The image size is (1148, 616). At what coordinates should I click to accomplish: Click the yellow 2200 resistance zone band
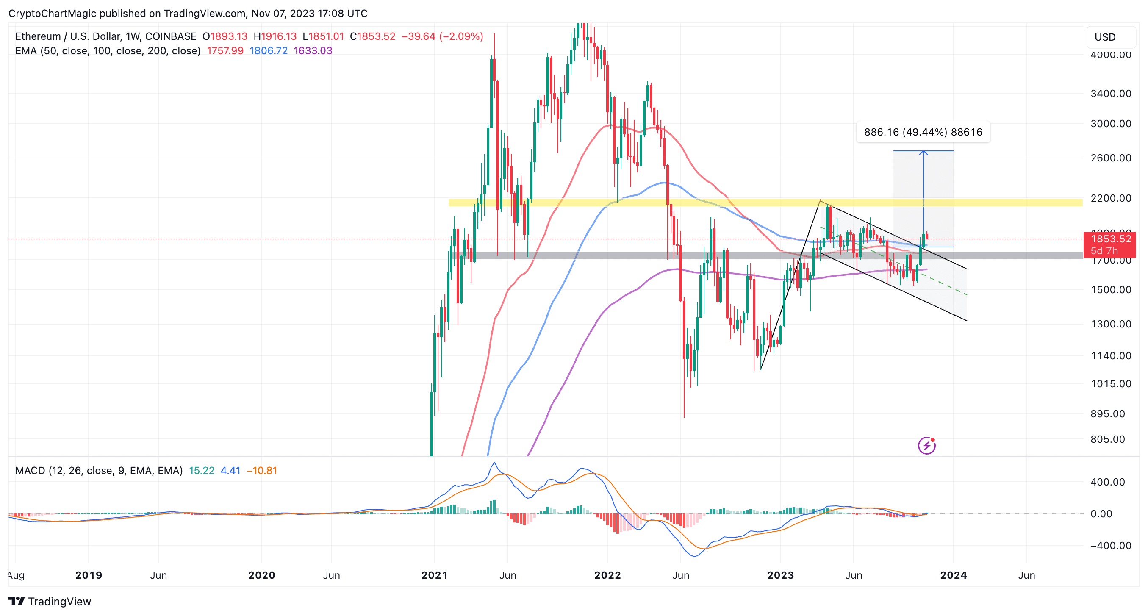(x=765, y=203)
